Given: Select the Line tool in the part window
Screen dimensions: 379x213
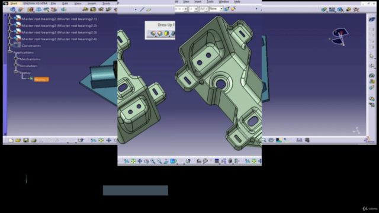Looking at the screenshot, I should tap(142, 9).
